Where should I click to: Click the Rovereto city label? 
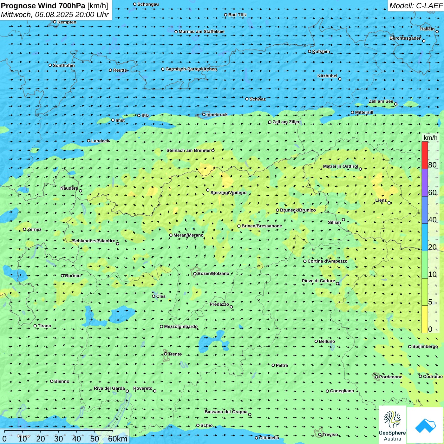tap(143, 388)
